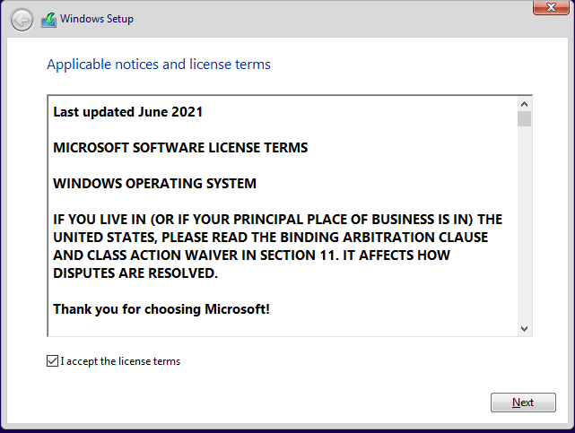Screen dimensions: 575x433
Task: Click the Windows Setup title bar icon
Action: (48, 19)
